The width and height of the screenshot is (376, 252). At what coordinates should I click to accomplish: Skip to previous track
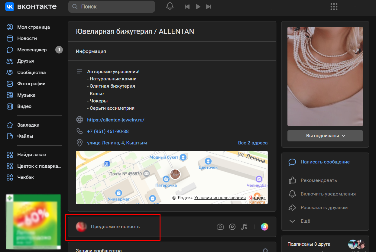click(187, 7)
